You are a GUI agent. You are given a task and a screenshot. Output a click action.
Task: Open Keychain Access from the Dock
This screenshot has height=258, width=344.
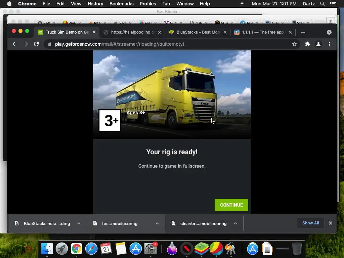(x=230, y=249)
